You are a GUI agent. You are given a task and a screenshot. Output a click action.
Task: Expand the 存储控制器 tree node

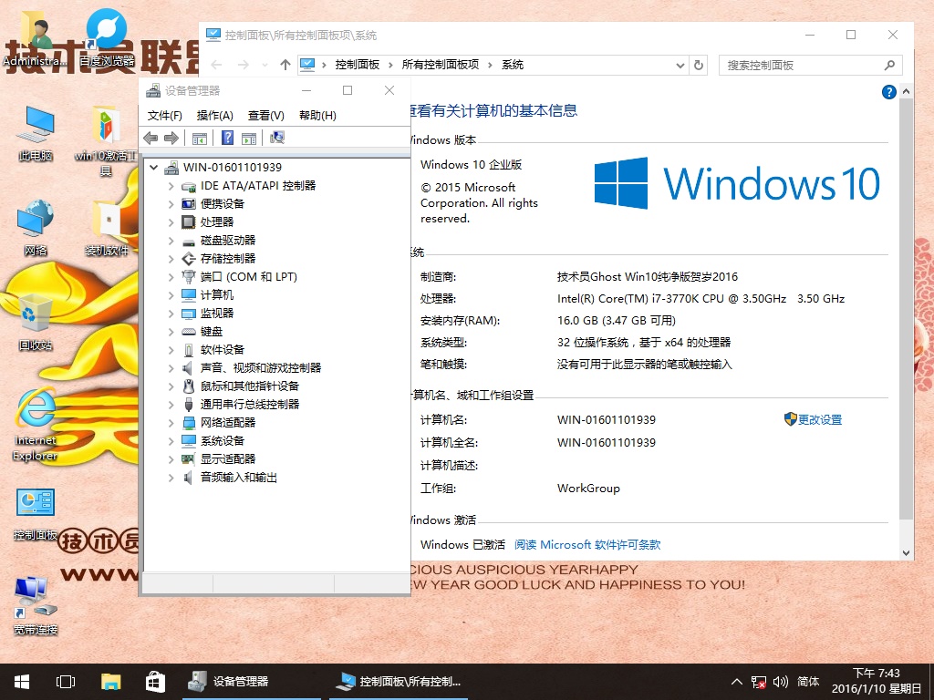tap(171, 259)
